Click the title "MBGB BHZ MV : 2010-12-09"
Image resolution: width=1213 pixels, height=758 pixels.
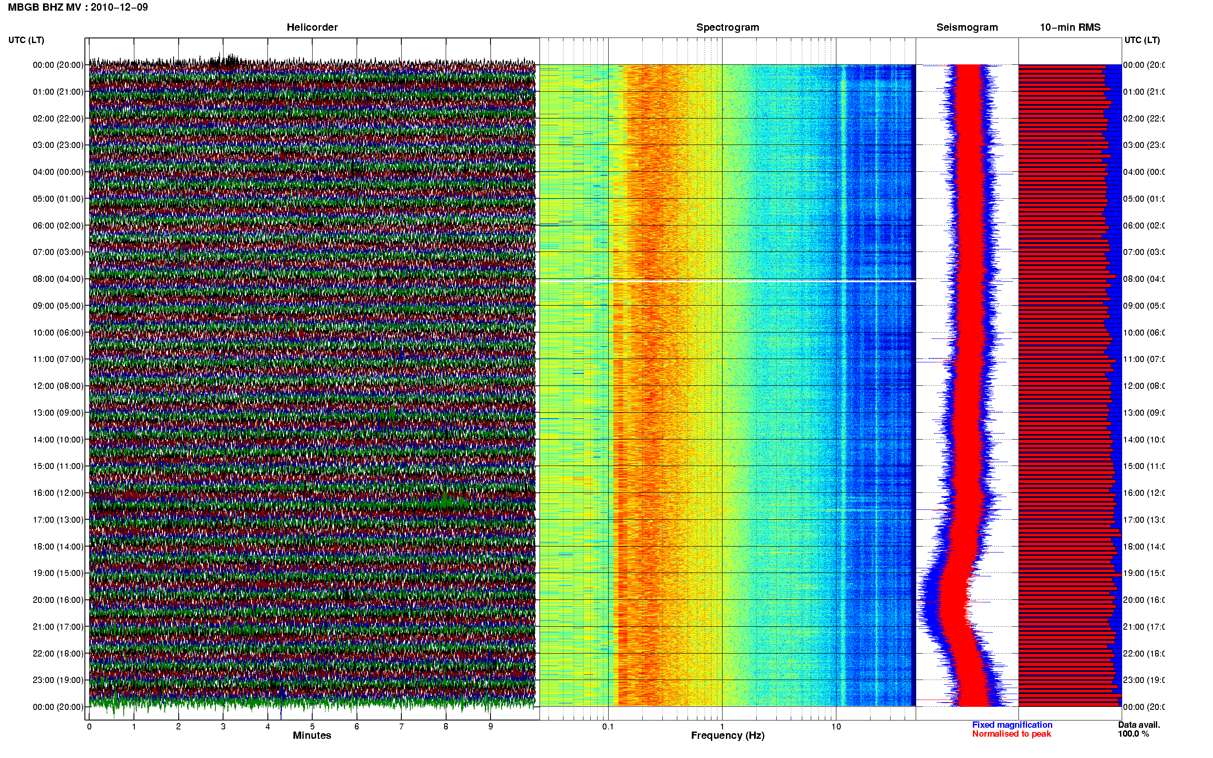78,7
